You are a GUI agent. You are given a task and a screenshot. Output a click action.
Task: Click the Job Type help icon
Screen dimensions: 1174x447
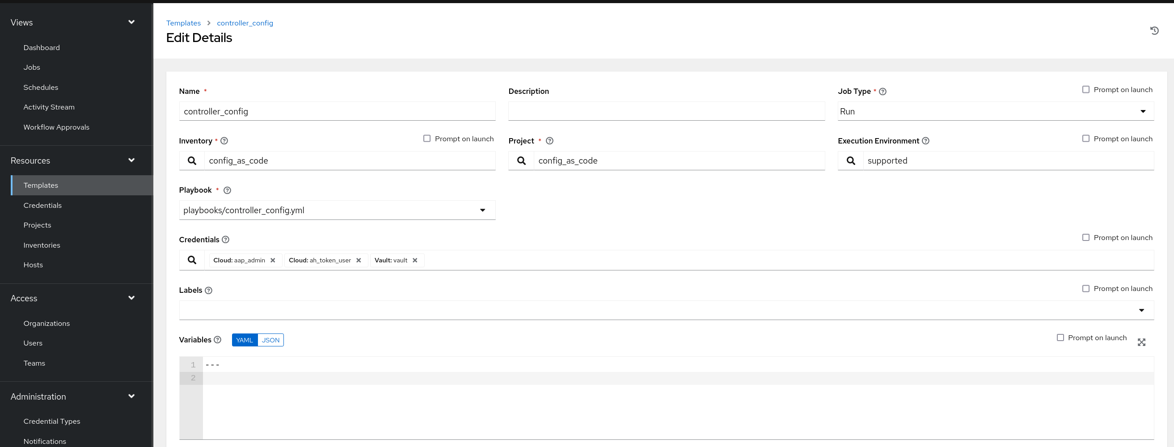click(x=883, y=92)
